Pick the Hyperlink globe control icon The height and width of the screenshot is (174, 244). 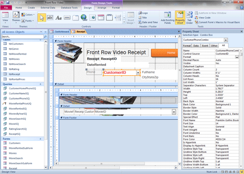(84, 17)
